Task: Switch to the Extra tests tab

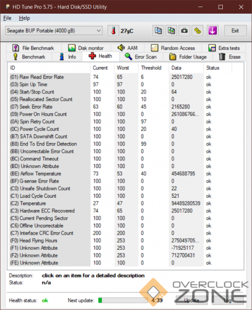Action: coord(224,48)
